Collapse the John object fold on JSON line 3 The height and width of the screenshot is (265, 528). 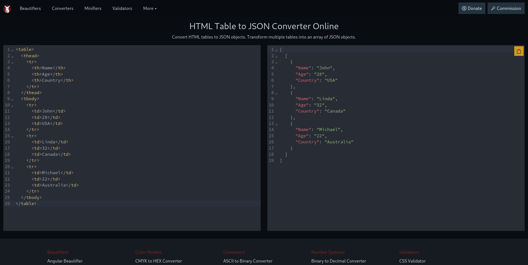[276, 62]
